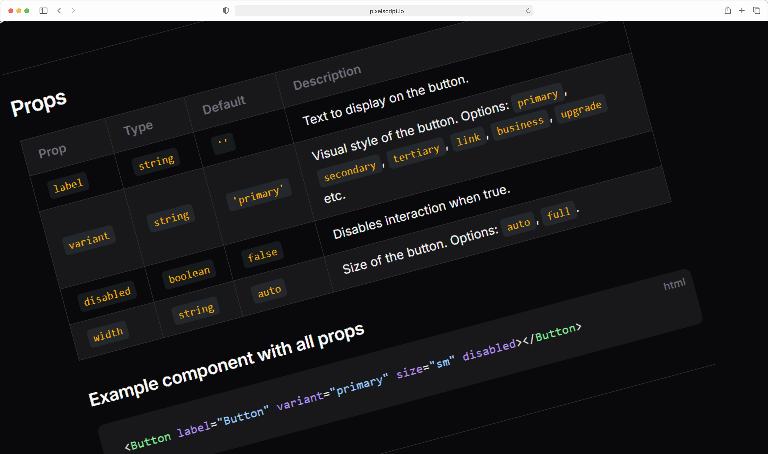
Task: Select the 'disabled' attribute in code
Action: (x=490, y=350)
